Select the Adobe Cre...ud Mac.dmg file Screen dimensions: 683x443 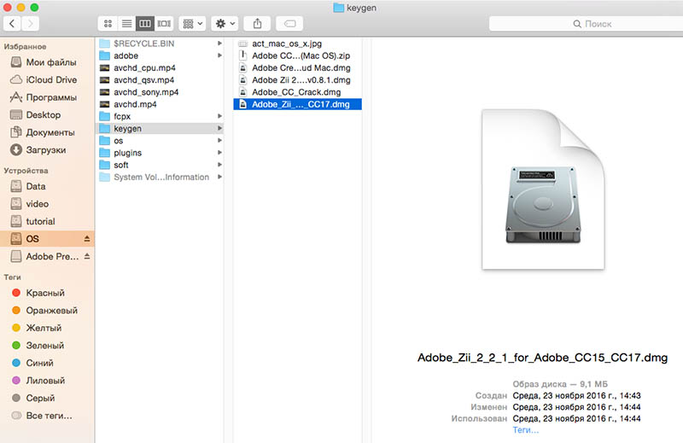tap(297, 68)
